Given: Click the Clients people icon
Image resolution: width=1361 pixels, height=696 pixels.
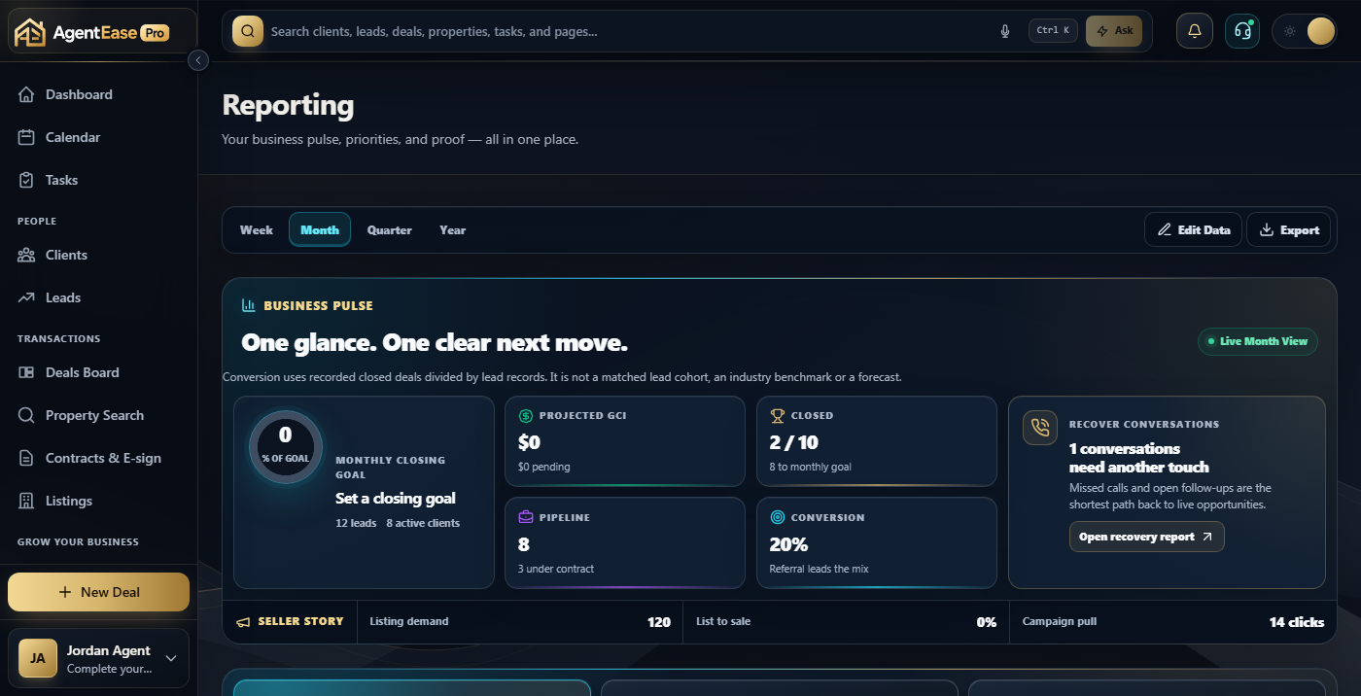Looking at the screenshot, I should (26, 255).
